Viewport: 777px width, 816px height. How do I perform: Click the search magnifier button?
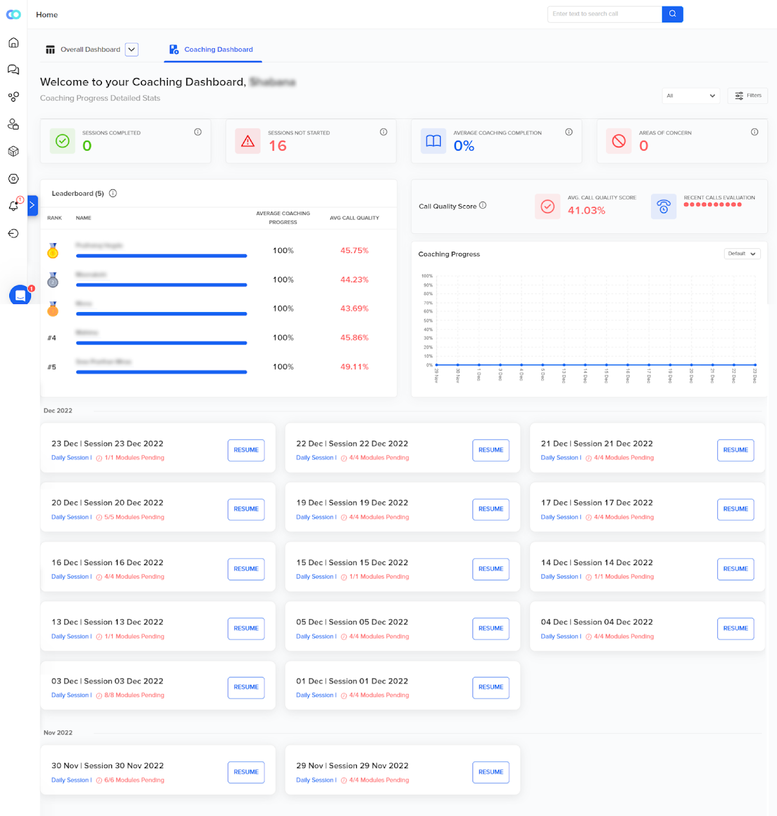672,14
